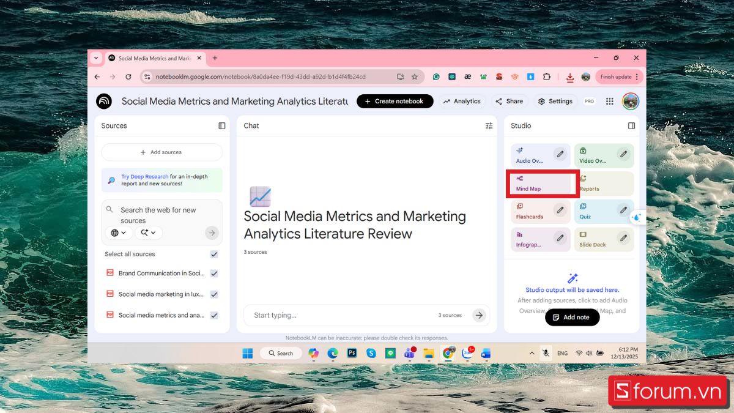Image resolution: width=734 pixels, height=413 pixels.
Task: Share the notebook
Action: pyautogui.click(x=509, y=101)
